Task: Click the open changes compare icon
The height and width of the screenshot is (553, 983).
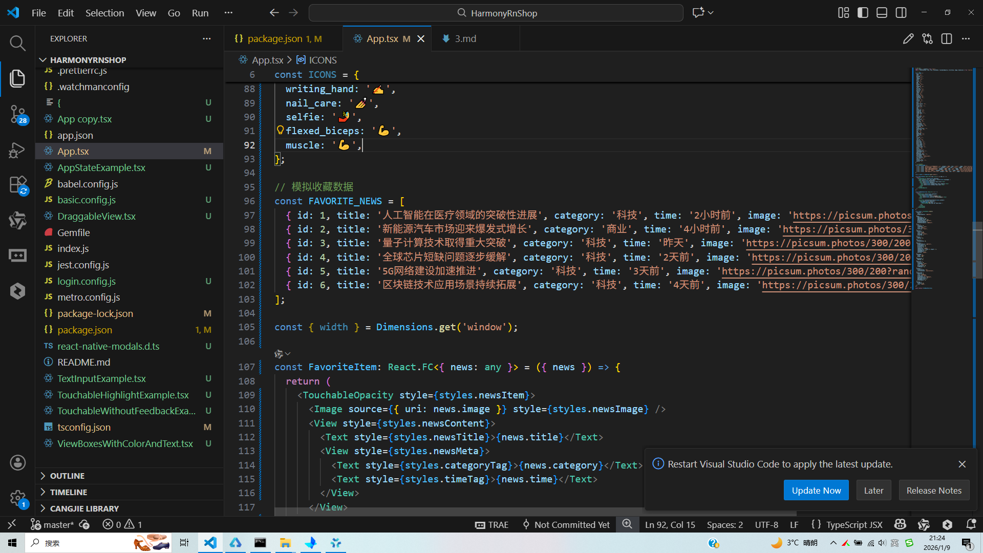Action: pyautogui.click(x=927, y=39)
